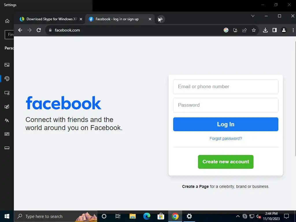This screenshot has height=222, width=296.
Task: Click the blue Log In button
Action: [225, 124]
